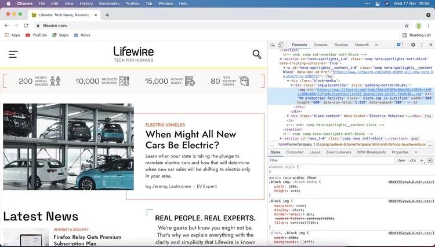The width and height of the screenshot is (435, 247).
Task: Toggle the :hov element state button
Action: click(401, 160)
